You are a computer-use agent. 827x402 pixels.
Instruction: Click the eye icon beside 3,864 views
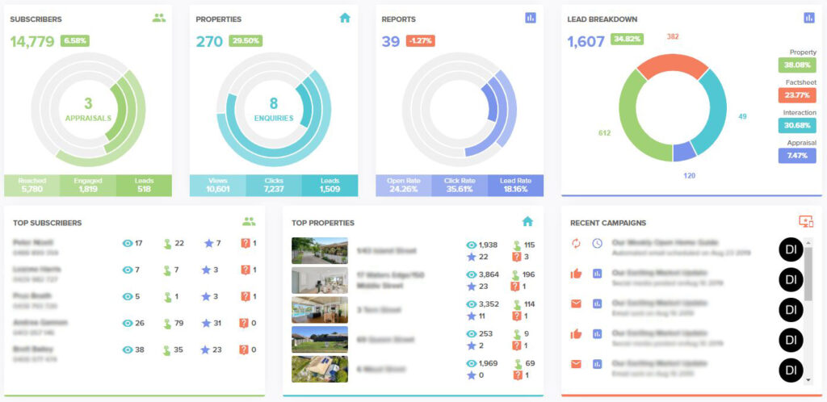coord(472,274)
